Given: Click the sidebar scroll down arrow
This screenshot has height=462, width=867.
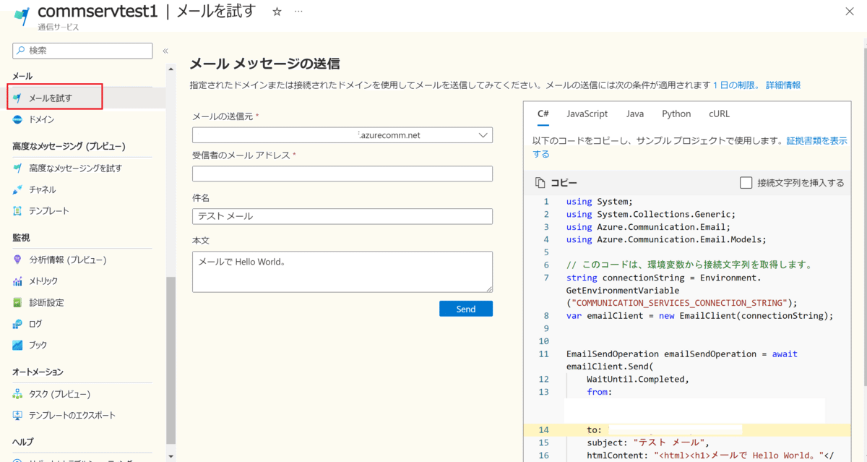Looking at the screenshot, I should click(171, 456).
